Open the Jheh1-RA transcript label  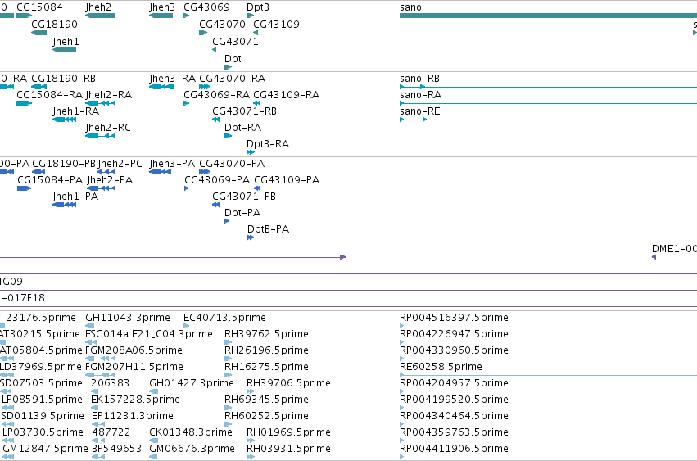[x=76, y=111]
